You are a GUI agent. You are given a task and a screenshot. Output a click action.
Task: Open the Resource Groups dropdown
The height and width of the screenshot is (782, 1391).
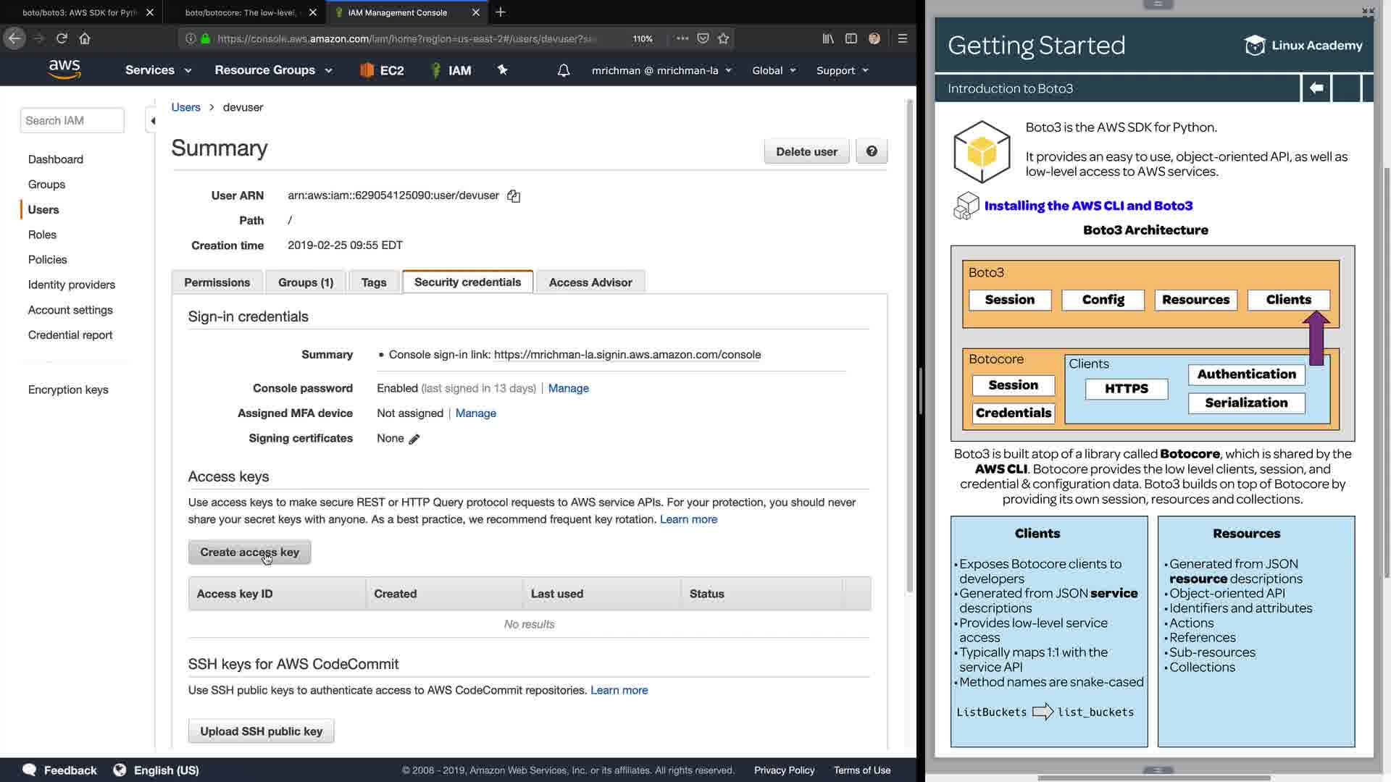pos(273,70)
